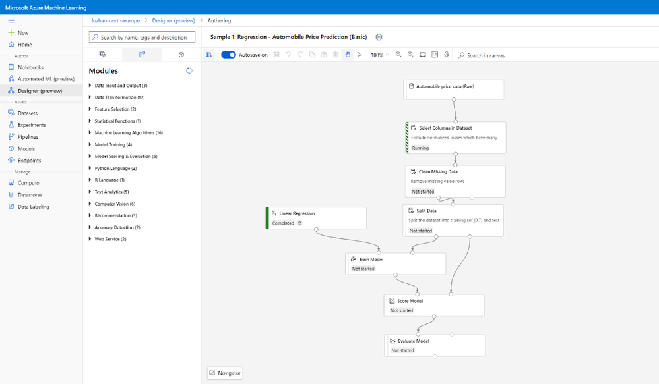
Task: Focus the module search field
Action: pos(142,38)
